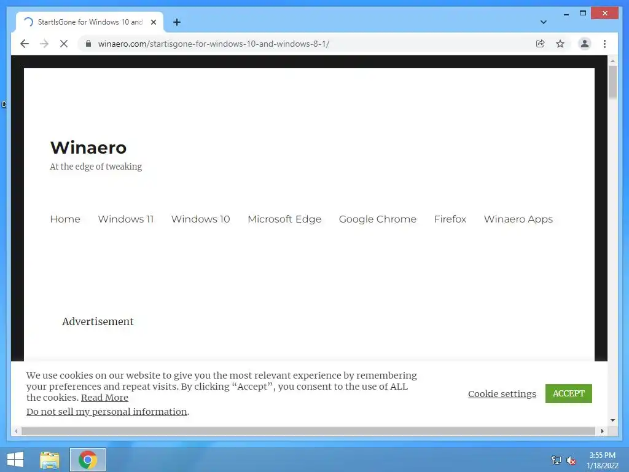
Task: Click Do not sell my personal information
Action: (107, 411)
